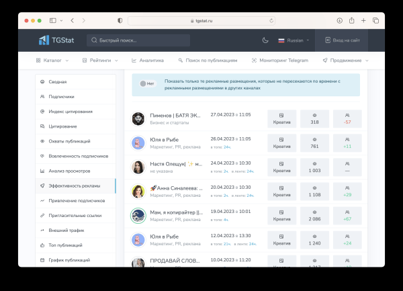Toggle the 'Нет' non-overlapping ads switch

click(x=147, y=83)
